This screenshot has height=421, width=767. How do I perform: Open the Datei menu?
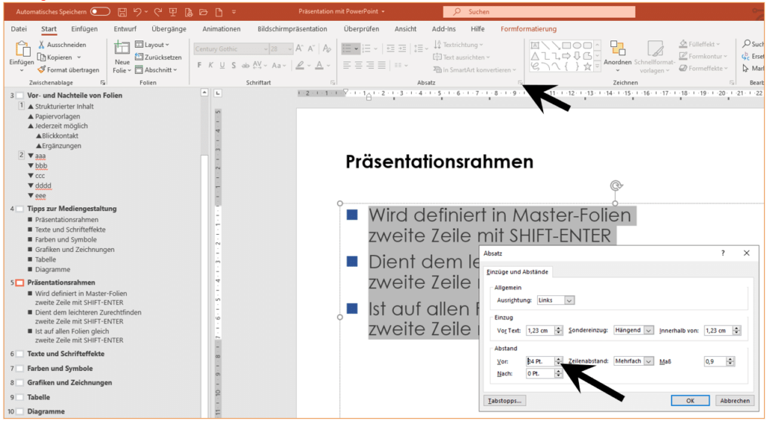(19, 29)
